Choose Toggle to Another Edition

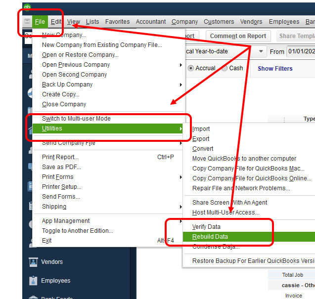[x=108, y=231]
